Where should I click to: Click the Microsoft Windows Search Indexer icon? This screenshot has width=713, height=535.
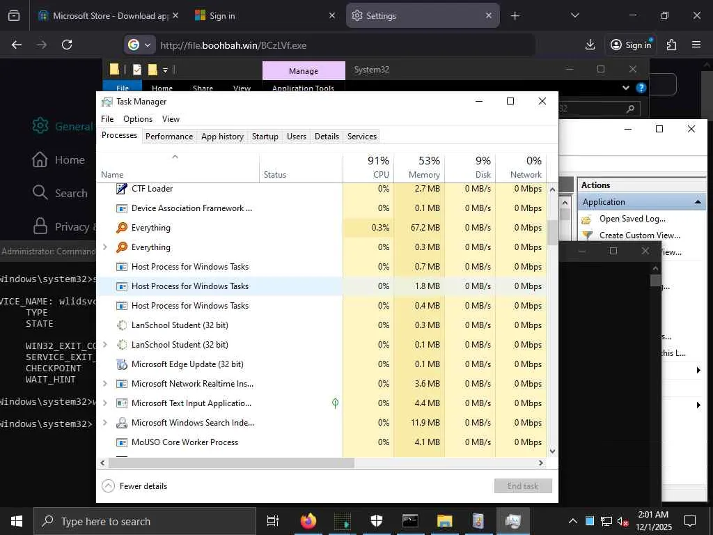click(121, 423)
